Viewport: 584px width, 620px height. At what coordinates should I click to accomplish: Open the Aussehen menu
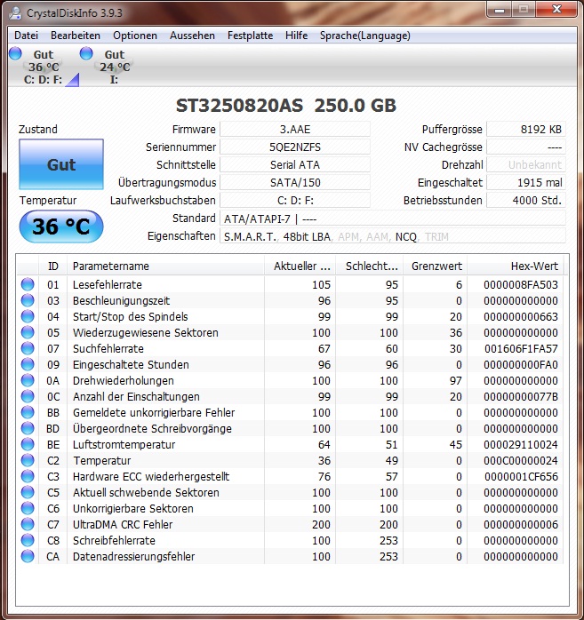tap(192, 36)
